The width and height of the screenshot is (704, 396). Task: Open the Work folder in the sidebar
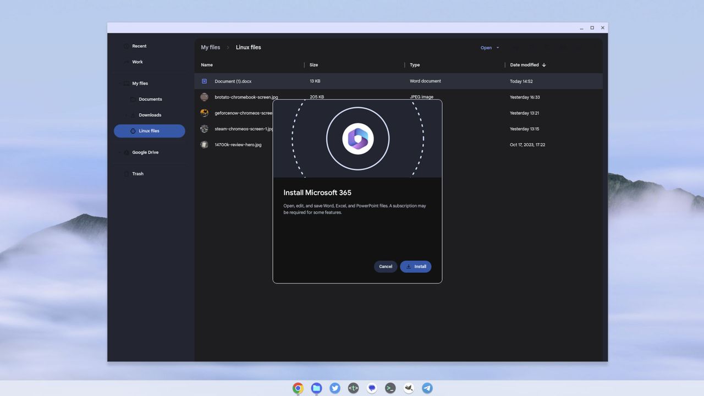tap(150, 62)
